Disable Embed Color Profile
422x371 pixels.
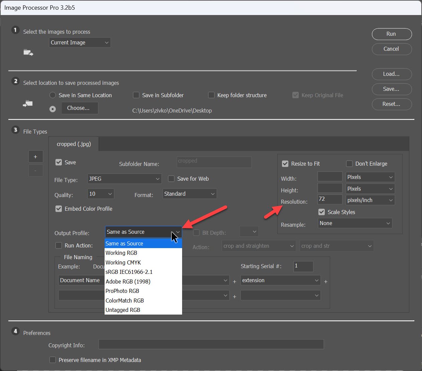[x=58, y=209]
